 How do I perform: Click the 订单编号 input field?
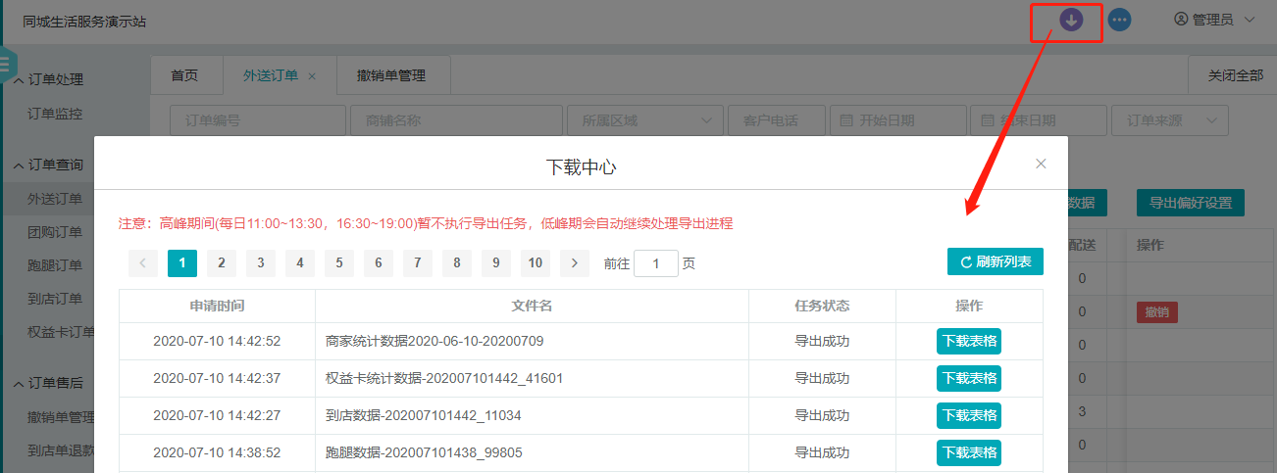click(258, 120)
